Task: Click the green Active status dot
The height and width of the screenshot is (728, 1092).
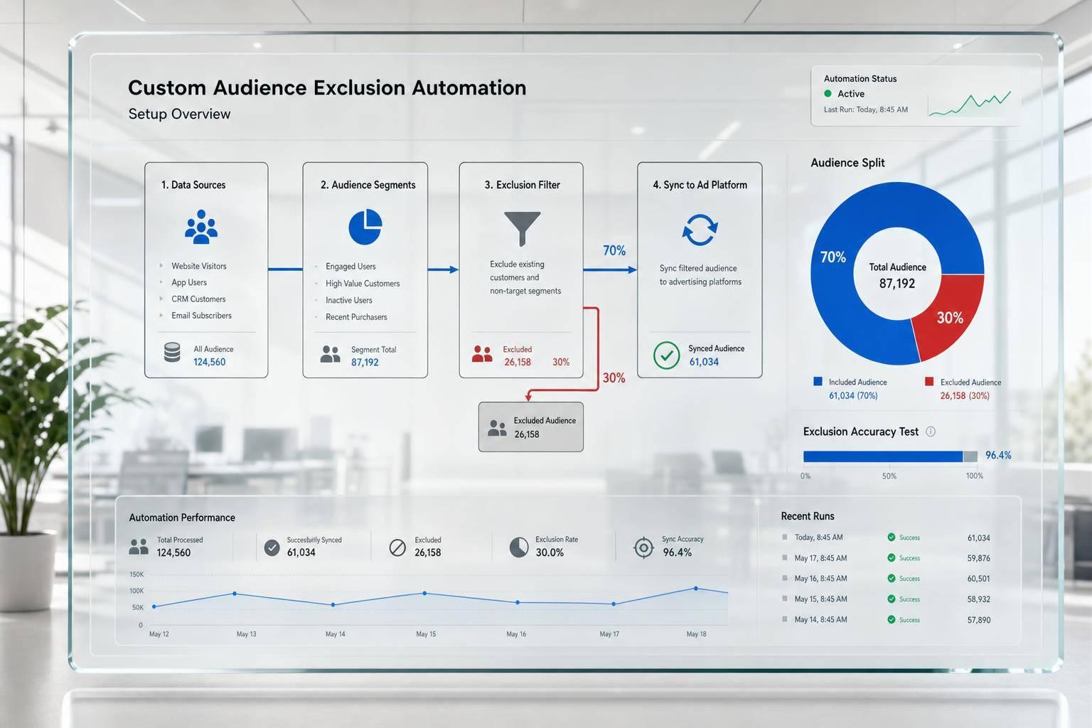Action: [828, 94]
